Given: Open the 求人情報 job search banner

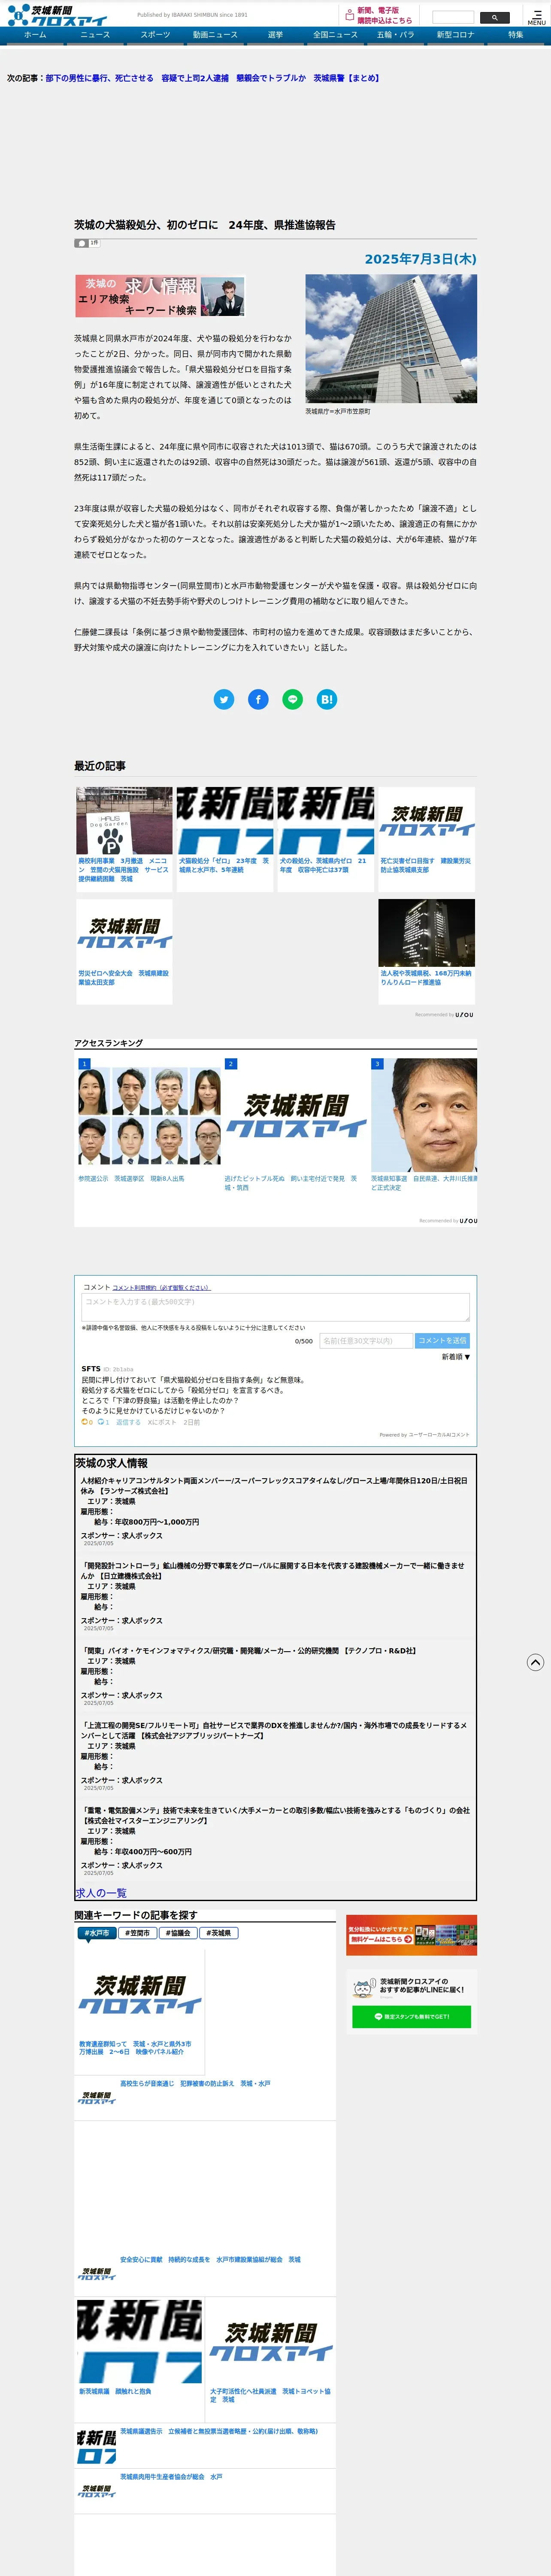Looking at the screenshot, I should pyautogui.click(x=160, y=296).
